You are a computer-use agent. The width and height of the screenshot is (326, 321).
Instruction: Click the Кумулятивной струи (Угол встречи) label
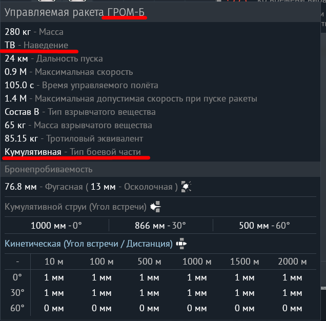pyautogui.click(x=75, y=207)
